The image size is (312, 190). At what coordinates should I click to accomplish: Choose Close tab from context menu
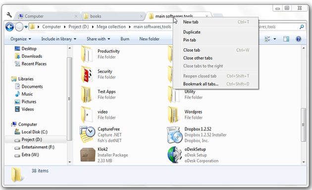point(216,50)
